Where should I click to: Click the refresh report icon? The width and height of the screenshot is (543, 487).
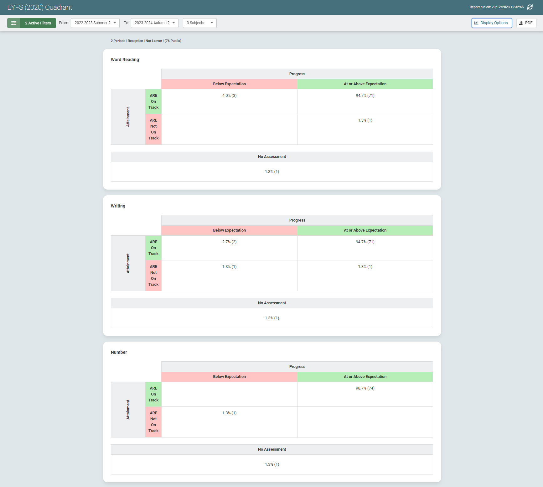coord(530,7)
